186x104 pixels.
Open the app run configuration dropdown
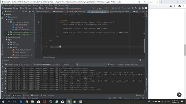click(100, 8)
